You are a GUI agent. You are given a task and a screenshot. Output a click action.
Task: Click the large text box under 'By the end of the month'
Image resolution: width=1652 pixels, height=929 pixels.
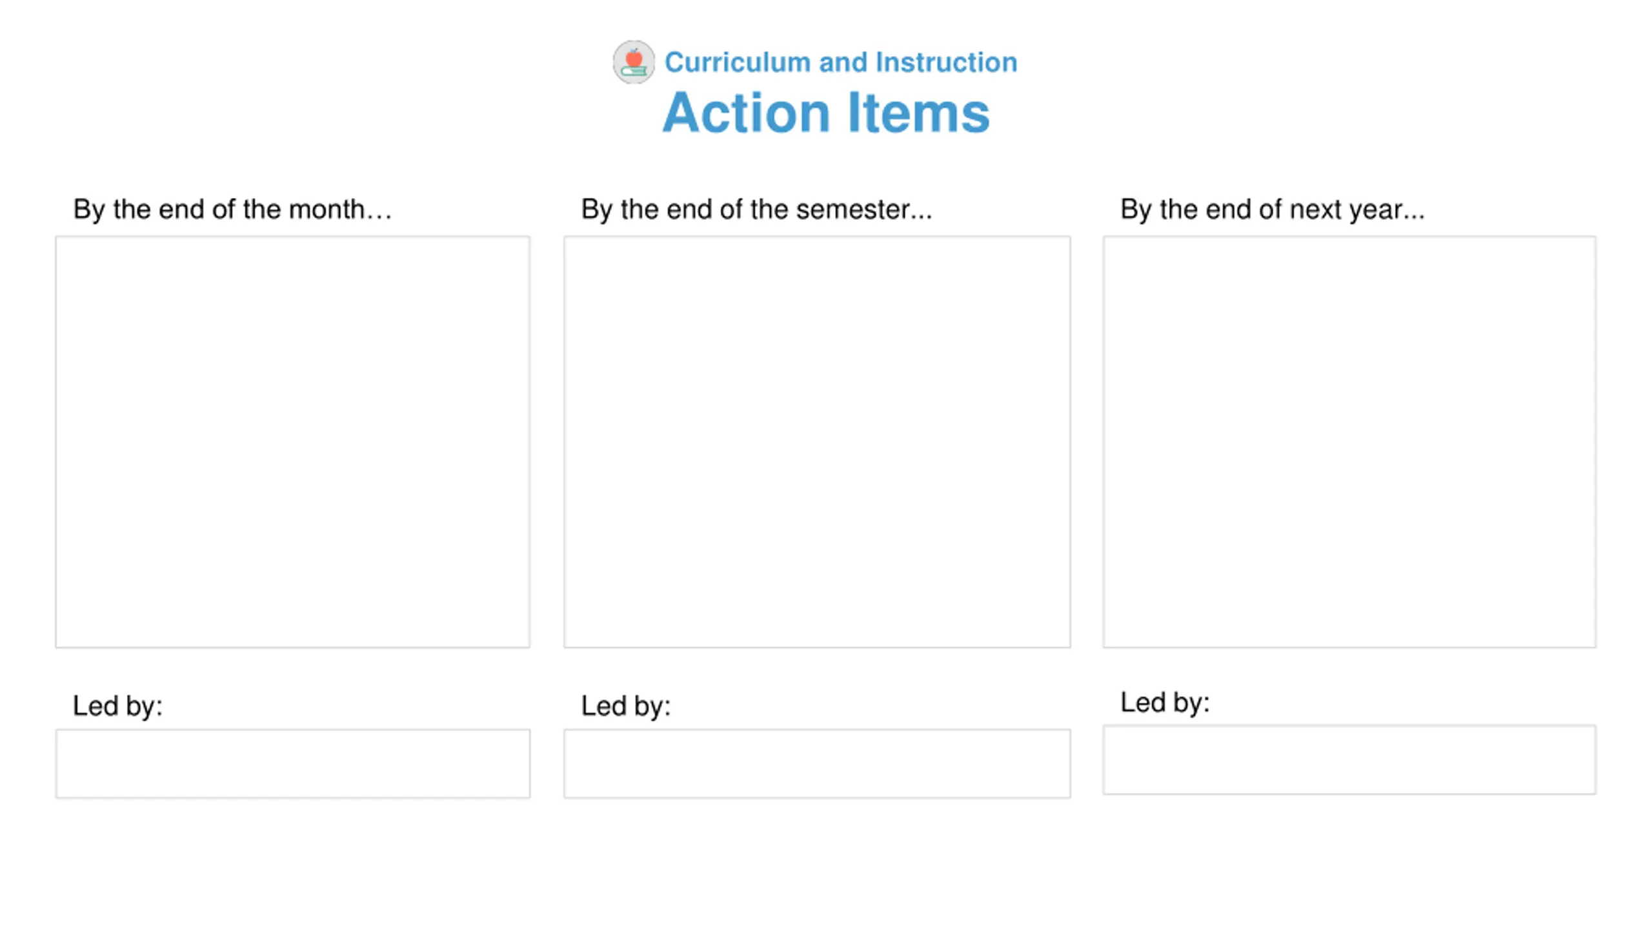(292, 442)
